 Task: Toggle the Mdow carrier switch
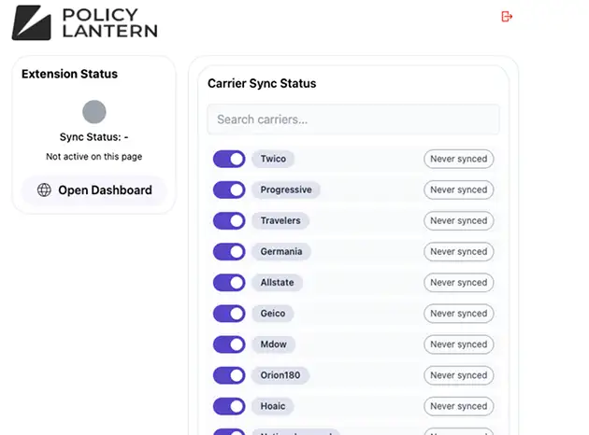tap(229, 344)
